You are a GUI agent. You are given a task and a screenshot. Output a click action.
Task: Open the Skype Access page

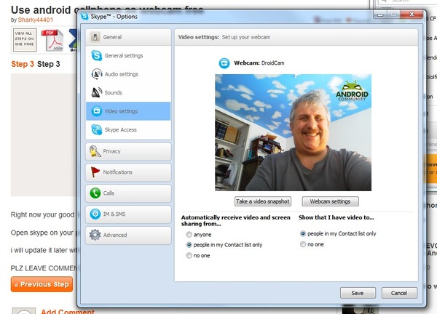[x=128, y=129]
